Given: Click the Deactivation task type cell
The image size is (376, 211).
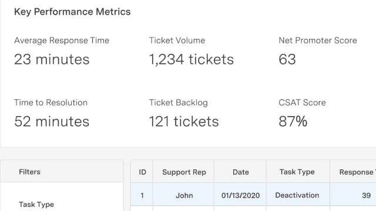Looking at the screenshot, I should point(298,195).
